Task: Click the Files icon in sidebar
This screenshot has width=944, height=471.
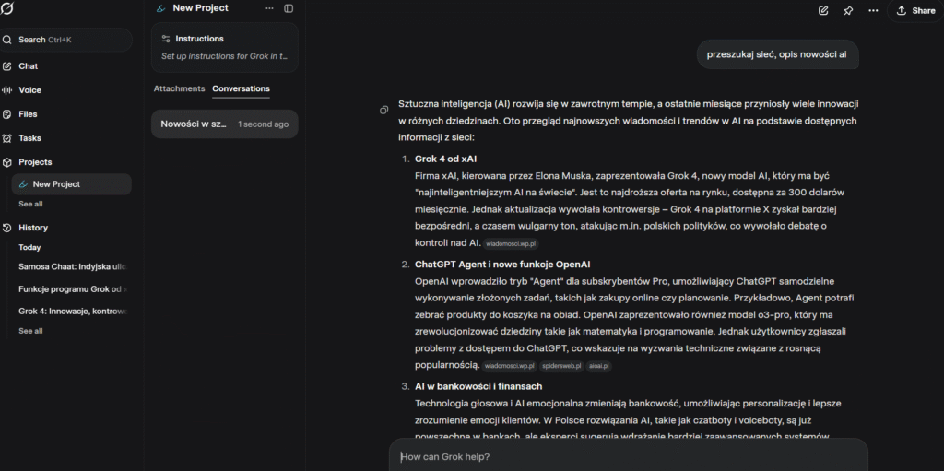Action: pyautogui.click(x=7, y=114)
